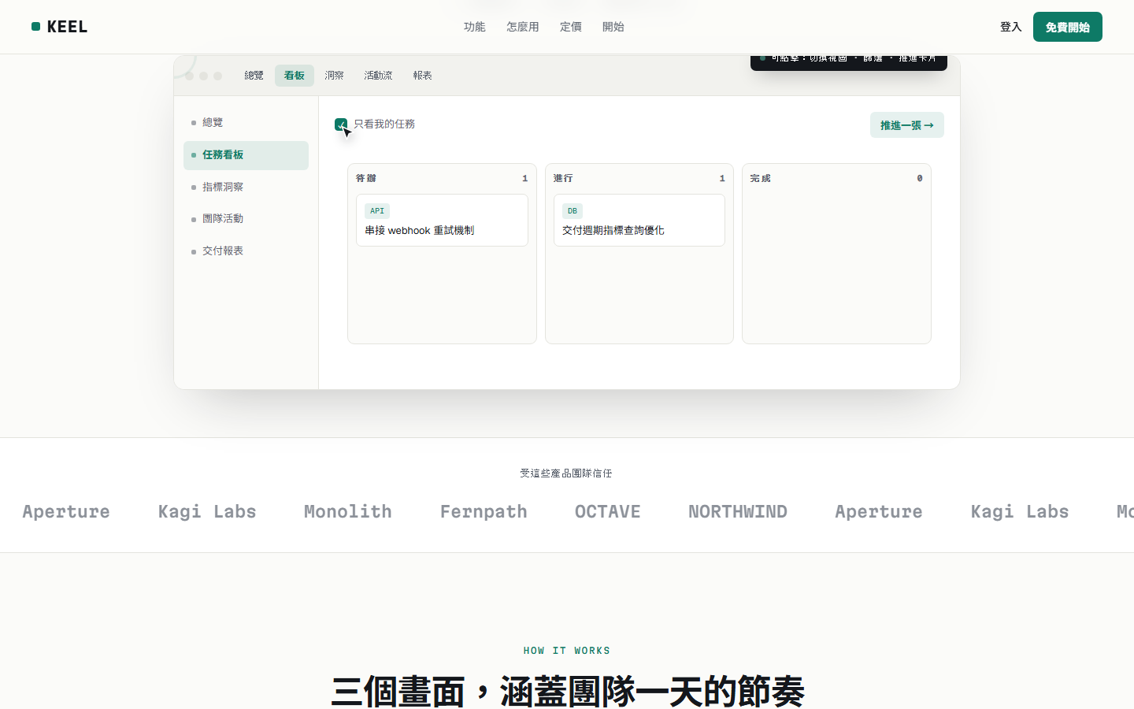Open the 功能 nav link
This screenshot has height=709, width=1134.
[475, 27]
